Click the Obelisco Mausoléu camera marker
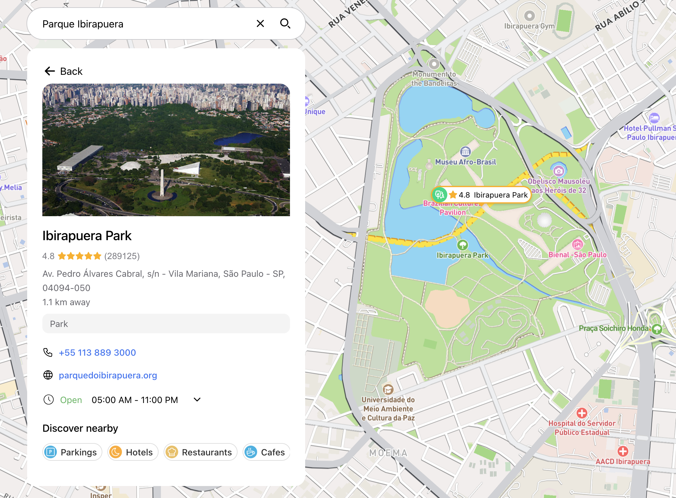The width and height of the screenshot is (676, 498). pos(558,171)
